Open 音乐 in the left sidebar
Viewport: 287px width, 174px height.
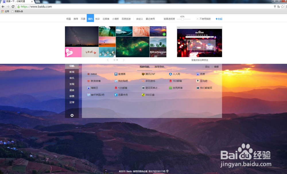[72, 78]
